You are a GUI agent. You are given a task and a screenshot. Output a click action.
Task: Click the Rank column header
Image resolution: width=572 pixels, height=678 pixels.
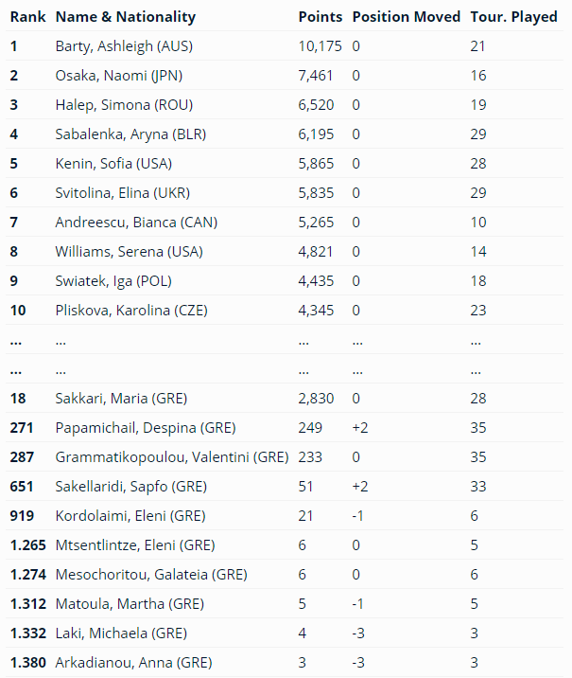pos(28,17)
